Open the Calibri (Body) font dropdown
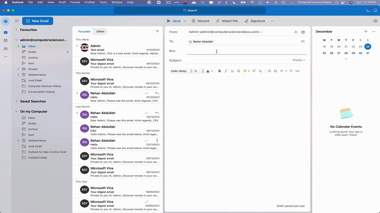This screenshot has width=380, height=213. click(181, 71)
